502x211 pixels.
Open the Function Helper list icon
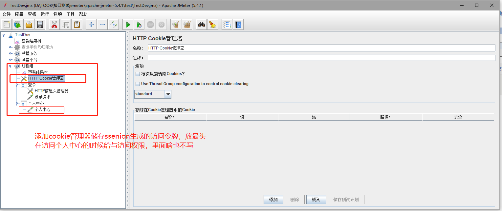coord(227,24)
